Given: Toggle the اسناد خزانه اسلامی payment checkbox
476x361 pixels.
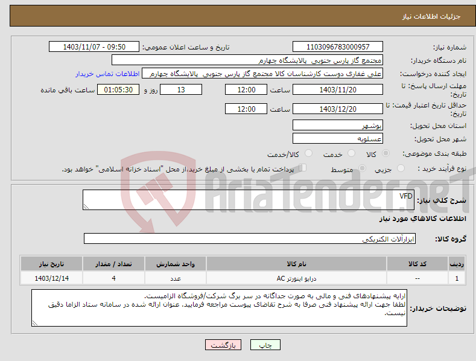Looking at the screenshot, I should [302, 168].
